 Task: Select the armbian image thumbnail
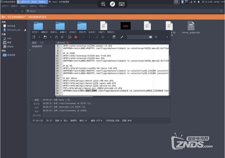126,26
